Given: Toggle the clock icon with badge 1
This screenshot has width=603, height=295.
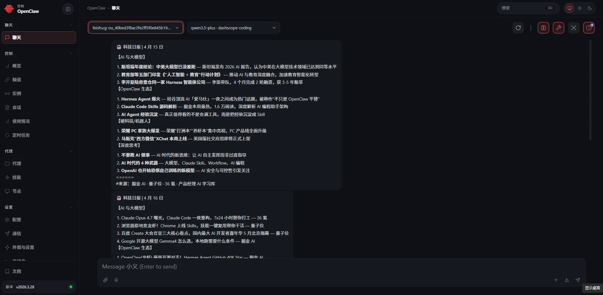Looking at the screenshot, I should click(589, 28).
